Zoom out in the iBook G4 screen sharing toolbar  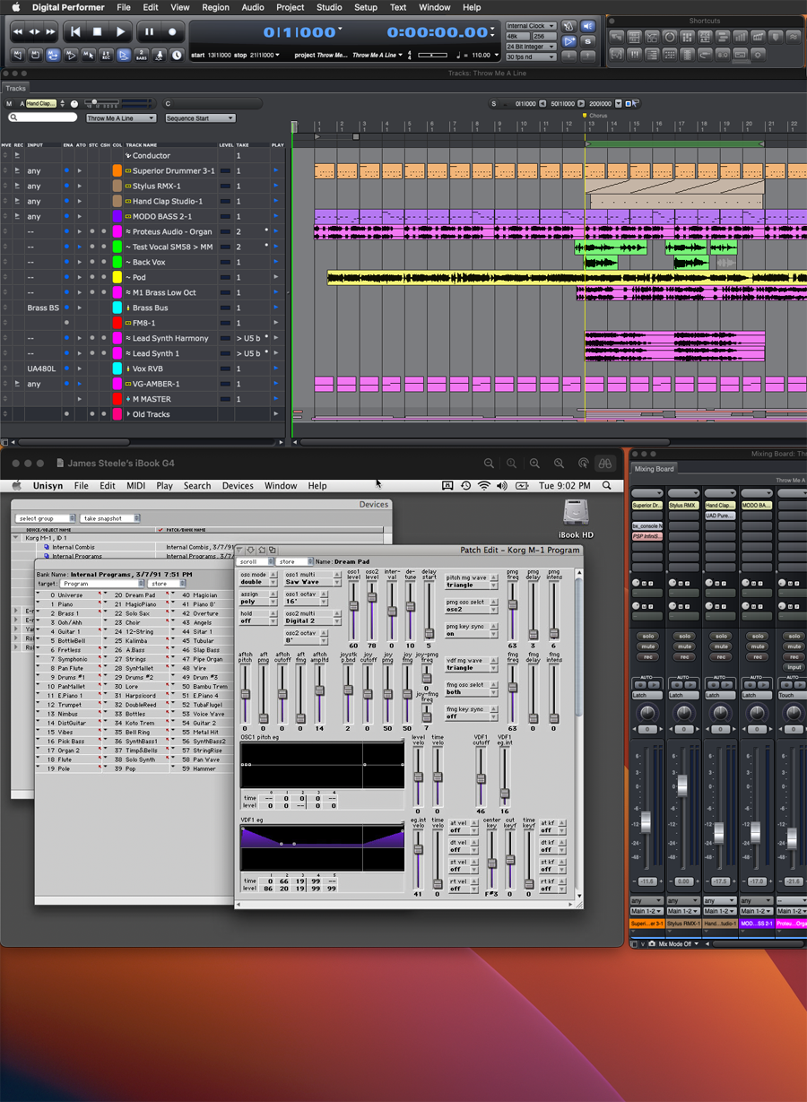pyautogui.click(x=489, y=464)
